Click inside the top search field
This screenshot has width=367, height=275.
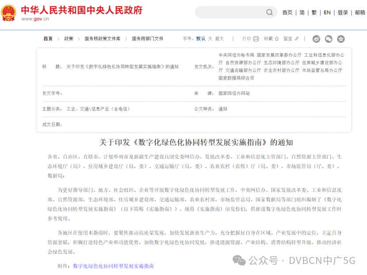click(230, 12)
